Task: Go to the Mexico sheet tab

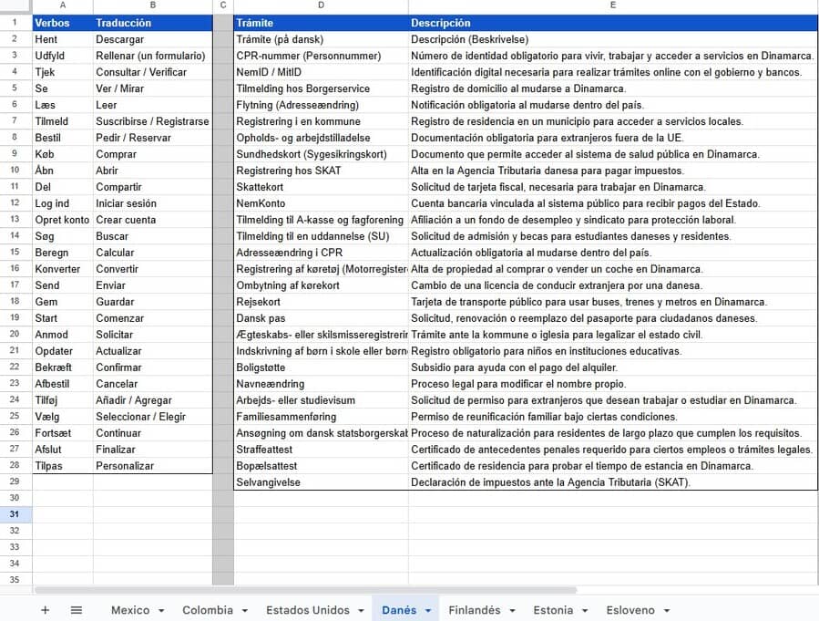Action: [x=130, y=610]
